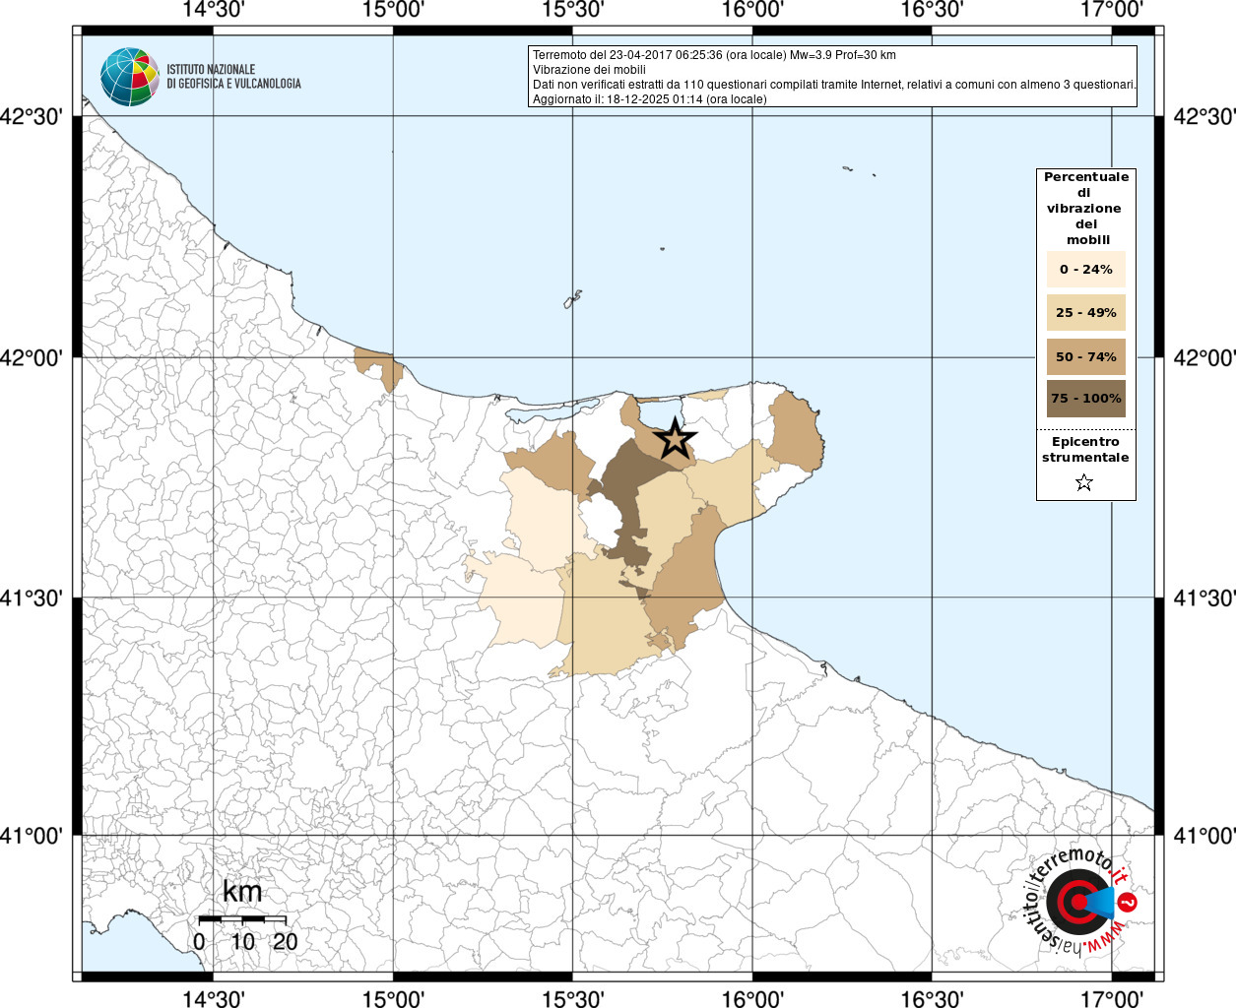Click the 'Terremoto del 23-04-2017' header line
This screenshot has height=1008, width=1236.
point(714,55)
